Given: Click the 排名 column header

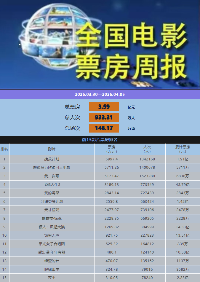Looking at the screenshot, I should (4, 149).
